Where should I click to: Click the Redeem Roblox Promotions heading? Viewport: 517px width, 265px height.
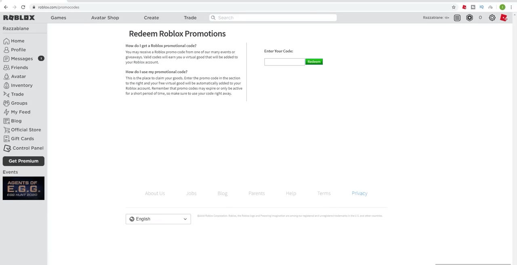click(x=177, y=34)
